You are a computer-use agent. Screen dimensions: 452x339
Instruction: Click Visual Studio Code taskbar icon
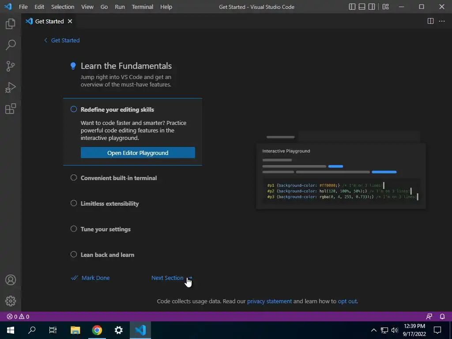click(x=140, y=330)
